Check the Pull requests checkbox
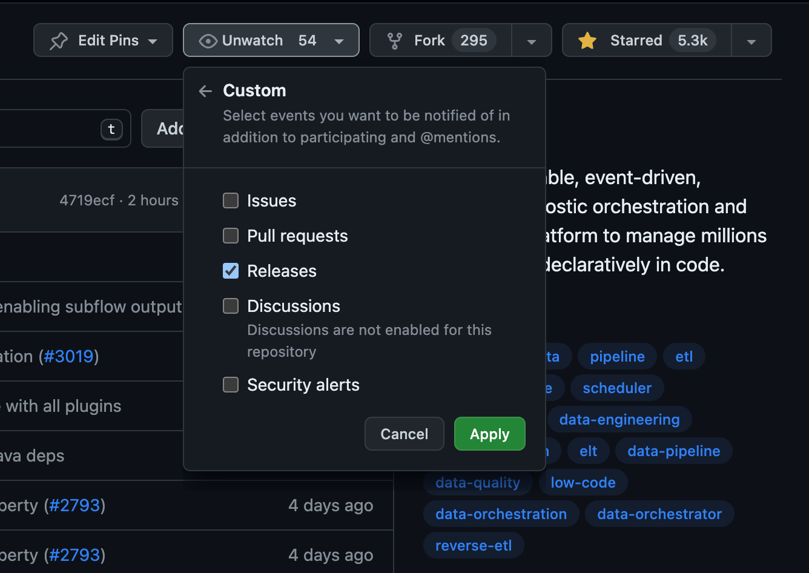Screen dimensions: 809x573 pos(231,236)
